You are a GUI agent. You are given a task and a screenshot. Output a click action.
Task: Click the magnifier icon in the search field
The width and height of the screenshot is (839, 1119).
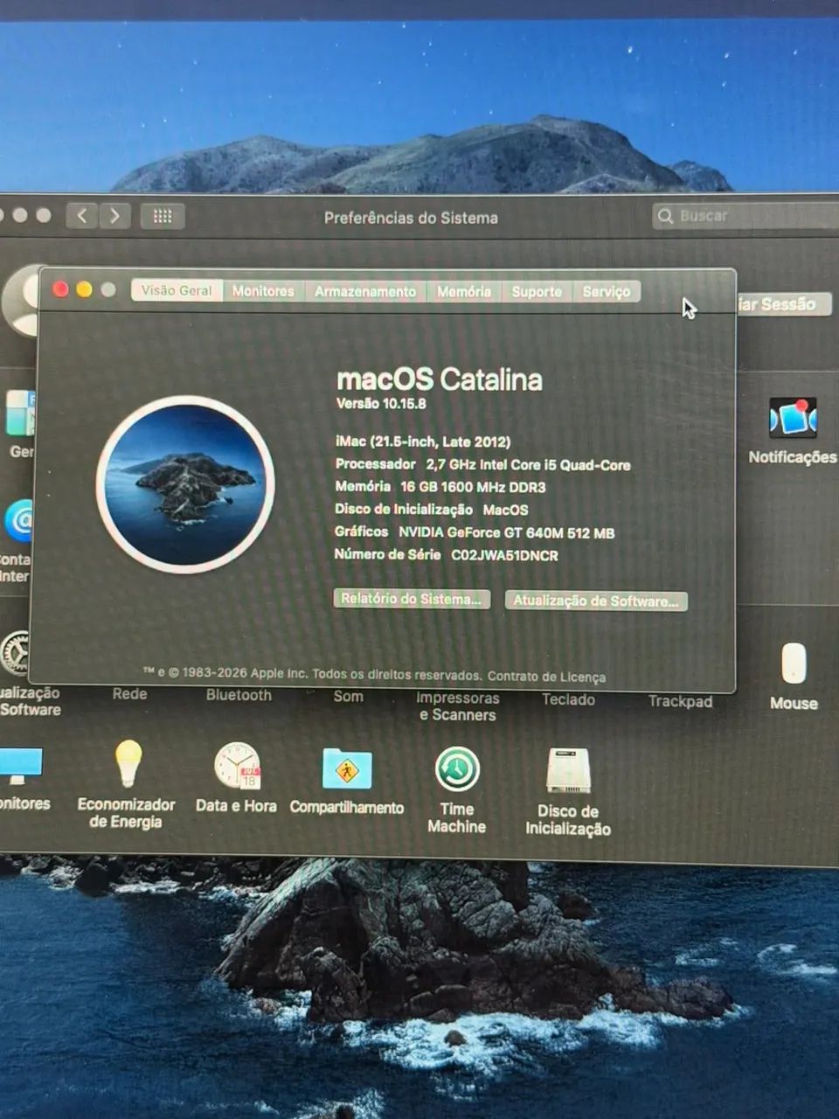coord(665,216)
